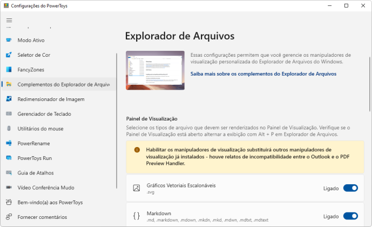
Task: Maximize the PowerToys settings window
Action: [x=346, y=5]
